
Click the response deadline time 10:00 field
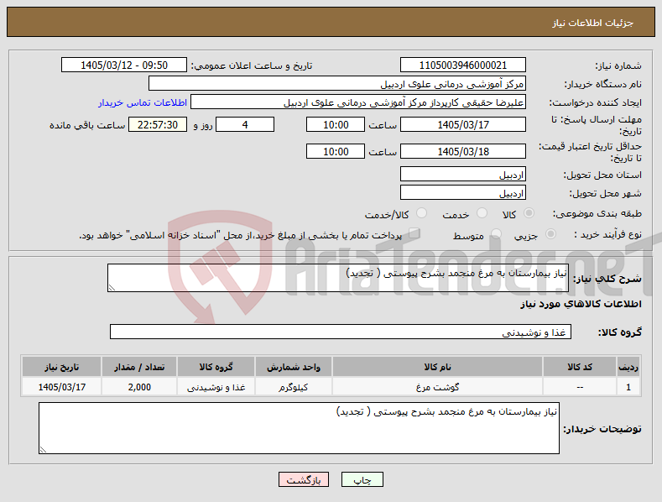point(336,124)
